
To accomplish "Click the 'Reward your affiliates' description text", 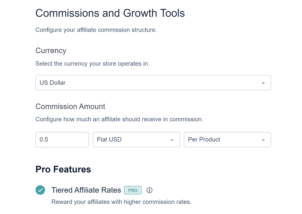I will (121, 202).
